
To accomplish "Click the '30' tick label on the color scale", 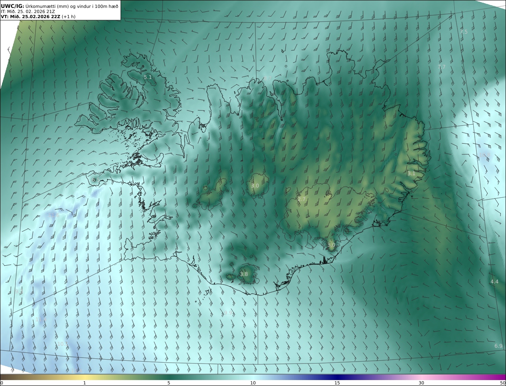I will (x=421, y=383).
